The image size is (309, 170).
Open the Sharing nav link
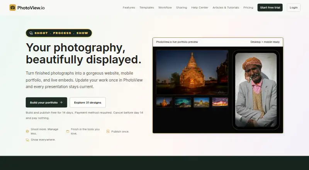point(182,7)
